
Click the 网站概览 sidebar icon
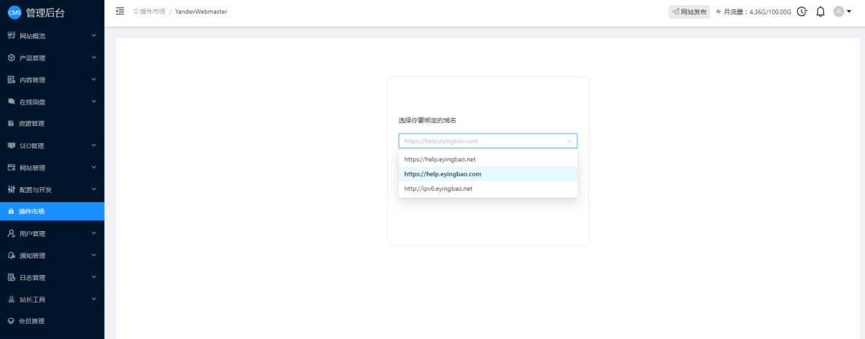pyautogui.click(x=11, y=35)
